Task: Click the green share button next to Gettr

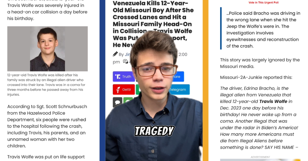Action: pos(138,89)
